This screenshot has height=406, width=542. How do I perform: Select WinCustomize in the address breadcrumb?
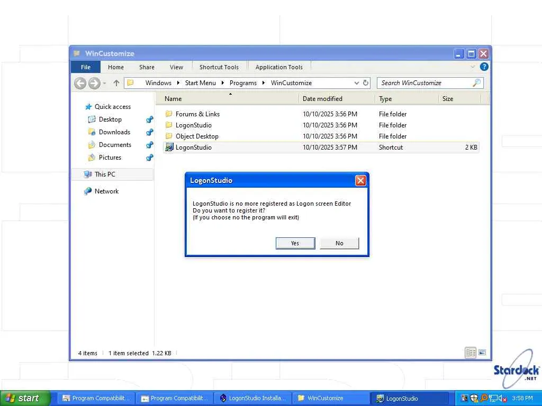[x=291, y=83]
